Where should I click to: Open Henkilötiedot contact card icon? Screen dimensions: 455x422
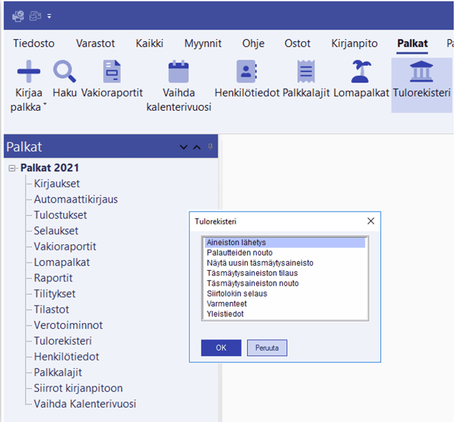(x=247, y=72)
